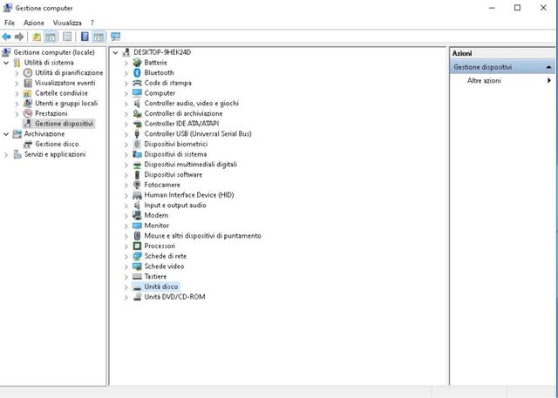Image resolution: width=558 pixels, height=398 pixels.
Task: Click the Batterie category icon
Action: tap(137, 63)
